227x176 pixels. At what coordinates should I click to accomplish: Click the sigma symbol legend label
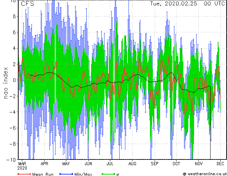pyautogui.click(x=118, y=174)
